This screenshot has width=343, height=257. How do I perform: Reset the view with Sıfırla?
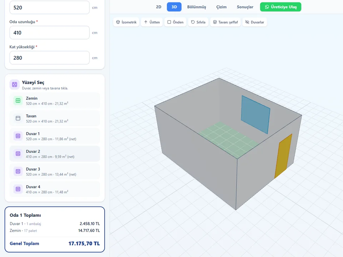click(x=198, y=22)
